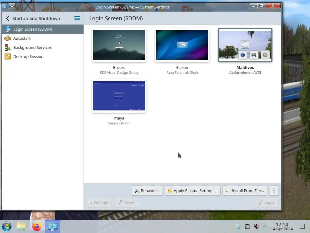Click the first system tray notification icon
The image size is (310, 233).
pos(238,226)
